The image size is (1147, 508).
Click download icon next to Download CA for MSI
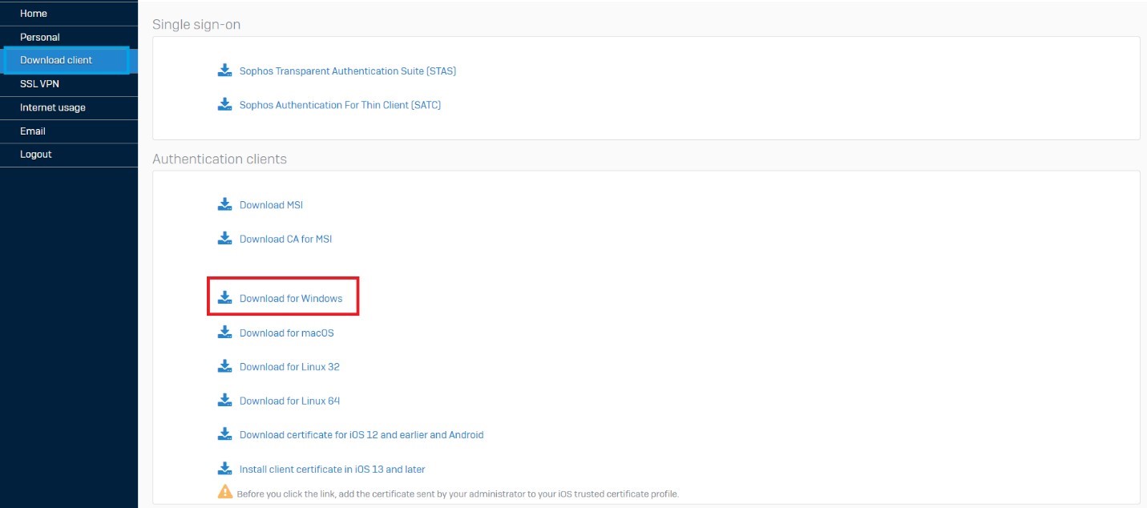point(224,238)
